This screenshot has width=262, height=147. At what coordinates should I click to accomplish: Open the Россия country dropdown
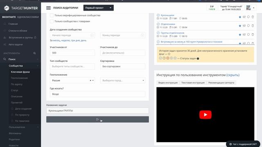click(x=72, y=80)
